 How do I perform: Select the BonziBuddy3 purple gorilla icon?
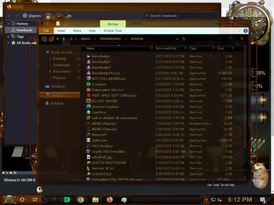pyautogui.click(x=88, y=62)
